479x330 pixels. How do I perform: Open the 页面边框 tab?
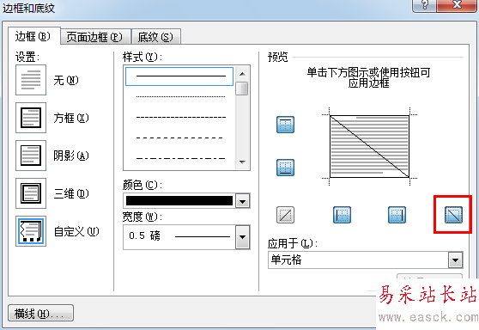[x=95, y=37]
